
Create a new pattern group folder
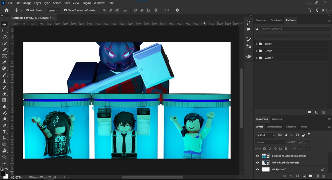[x=310, y=112]
